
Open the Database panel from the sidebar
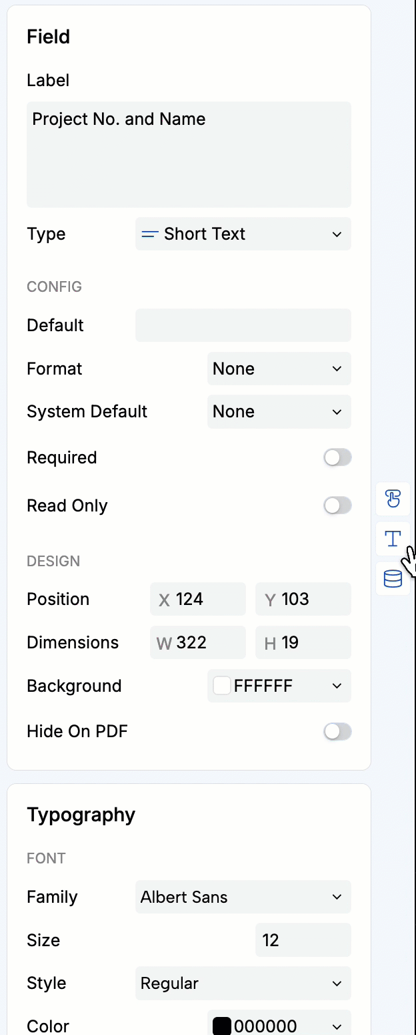(x=393, y=578)
